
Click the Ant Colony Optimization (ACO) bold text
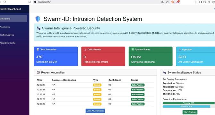click(x=142, y=33)
